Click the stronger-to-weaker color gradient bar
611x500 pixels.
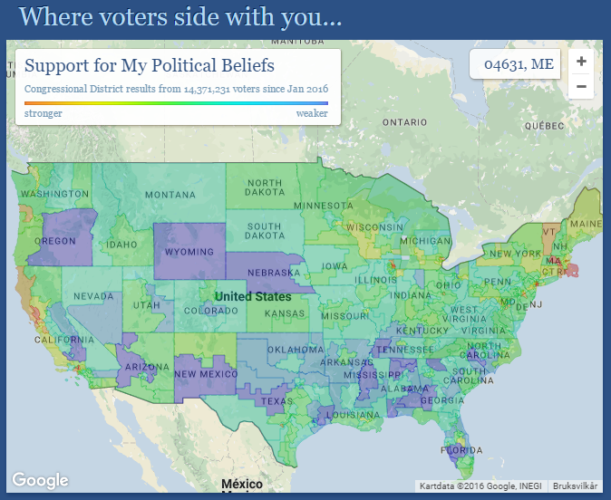tap(176, 103)
